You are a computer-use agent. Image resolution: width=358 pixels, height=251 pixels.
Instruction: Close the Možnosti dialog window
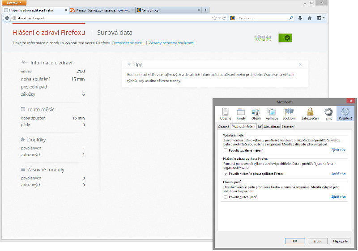click(350, 101)
